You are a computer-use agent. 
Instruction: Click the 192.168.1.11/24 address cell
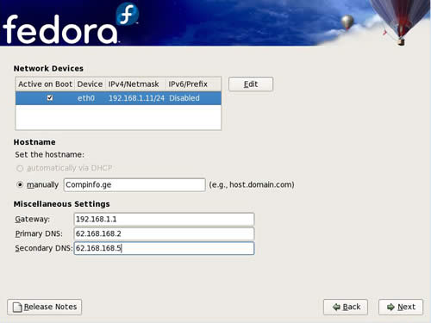click(x=136, y=98)
